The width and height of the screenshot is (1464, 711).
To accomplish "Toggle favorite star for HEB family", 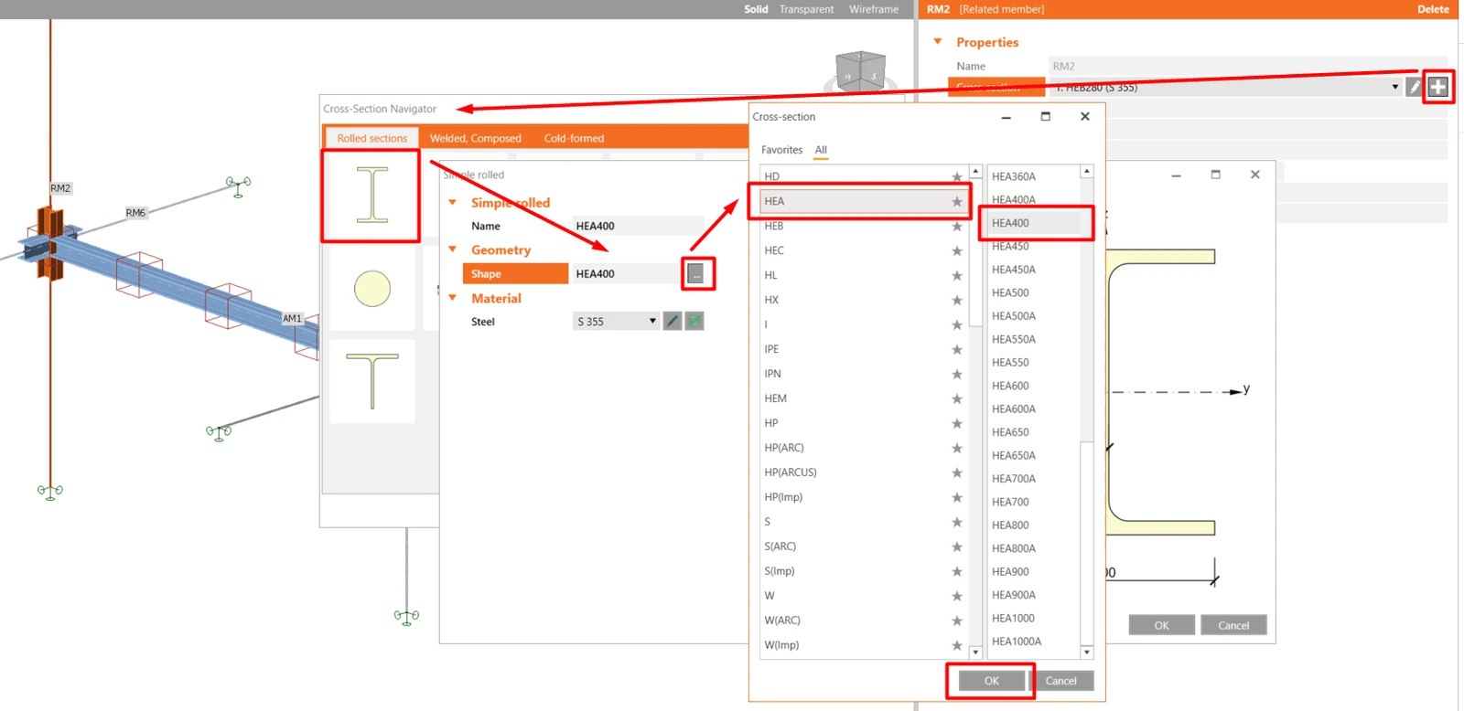I will coord(957,226).
